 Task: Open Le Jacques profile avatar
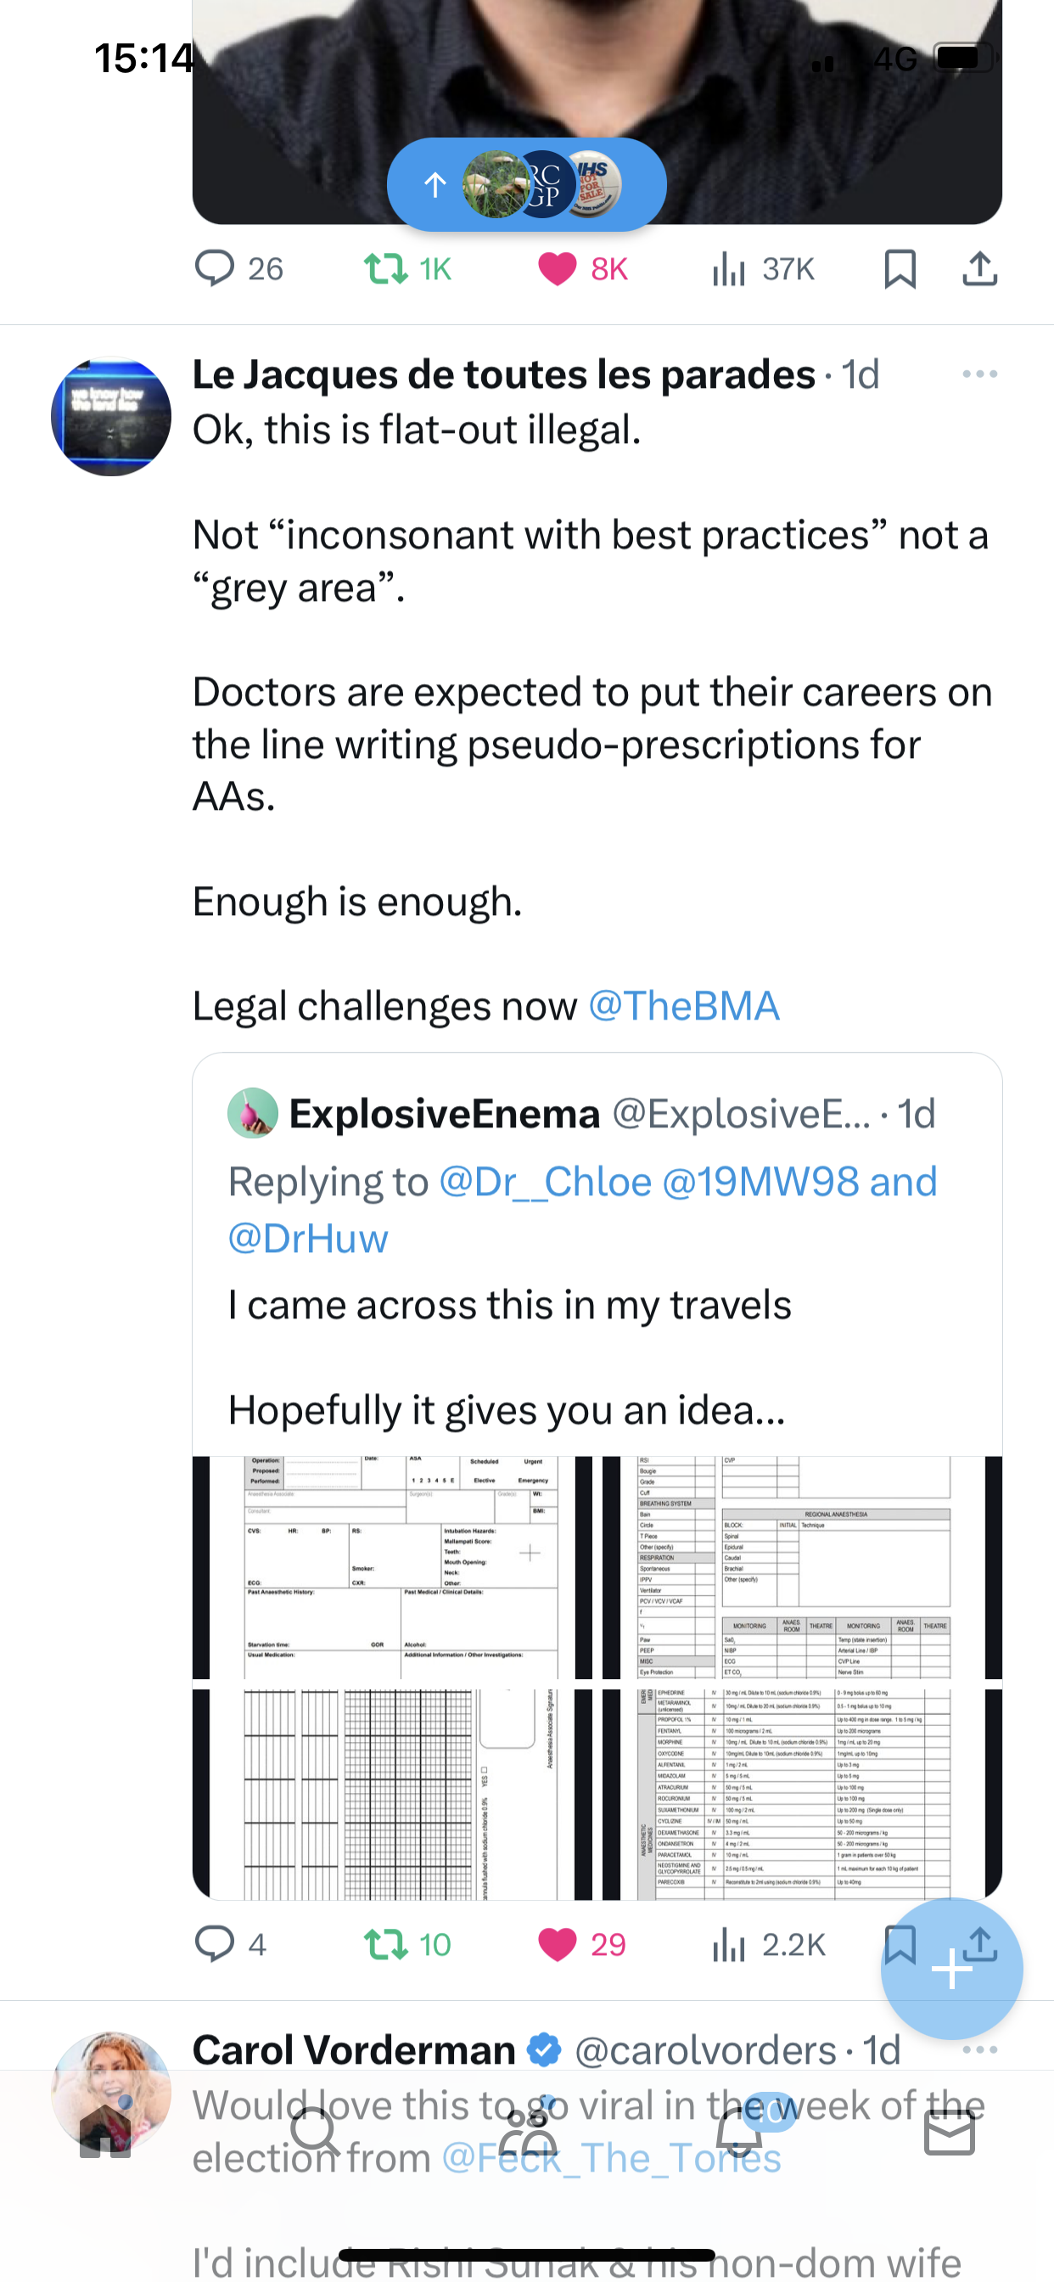(x=110, y=415)
